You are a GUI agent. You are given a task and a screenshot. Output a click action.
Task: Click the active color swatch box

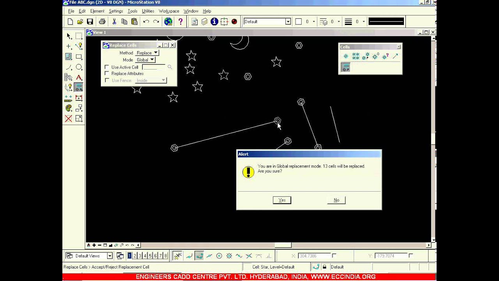point(299,22)
